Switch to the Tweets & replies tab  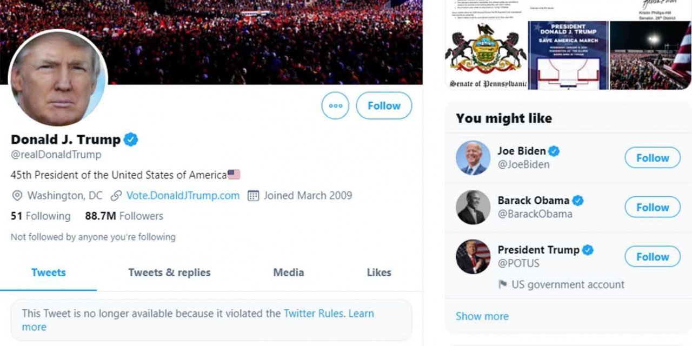pos(169,272)
